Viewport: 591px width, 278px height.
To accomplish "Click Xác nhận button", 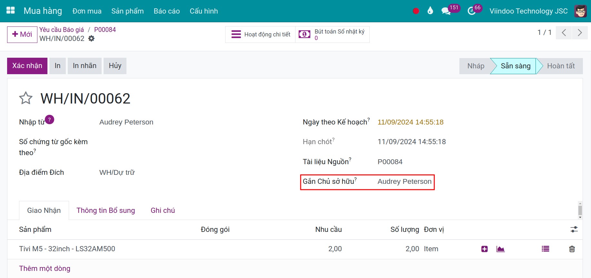I will coord(27,66).
